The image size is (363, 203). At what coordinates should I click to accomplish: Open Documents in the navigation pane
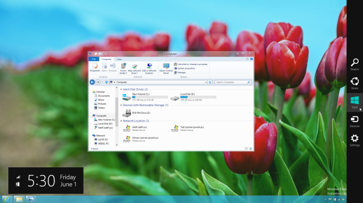click(x=102, y=96)
